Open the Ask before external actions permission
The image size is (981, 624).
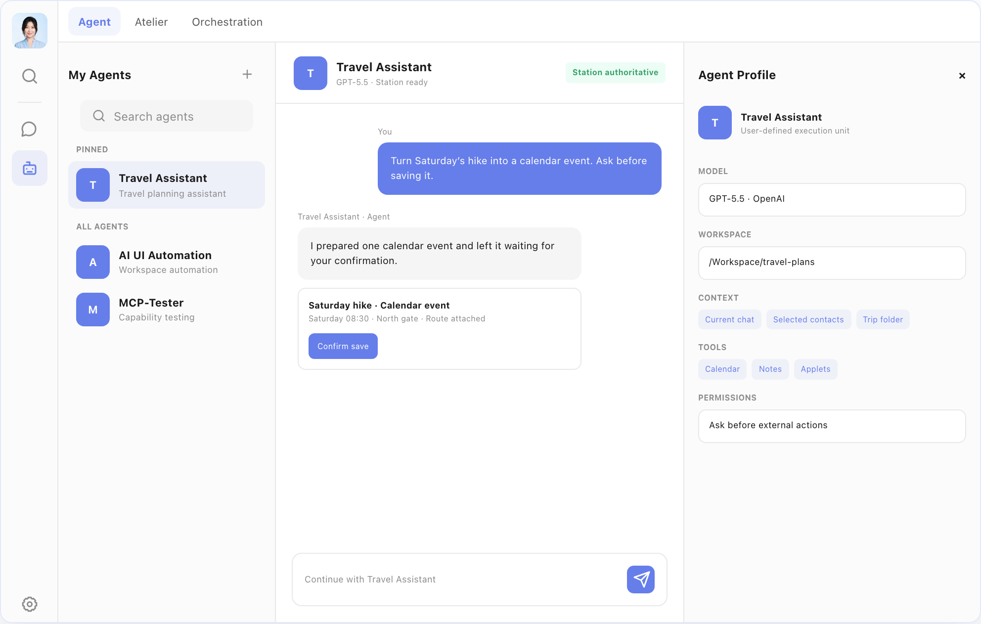pos(832,426)
